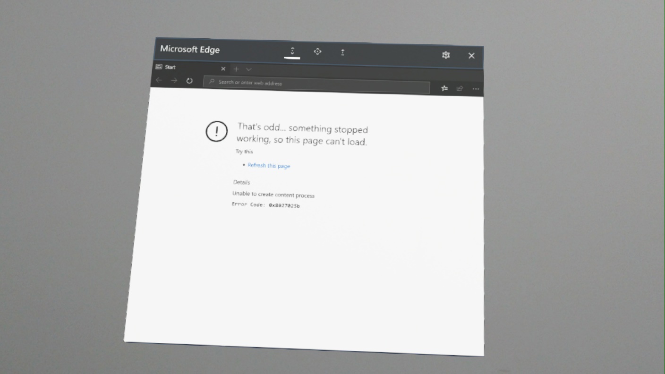This screenshot has height=374, width=665.
Task: Click the Error Code 0x8027025b text
Action: click(x=265, y=205)
